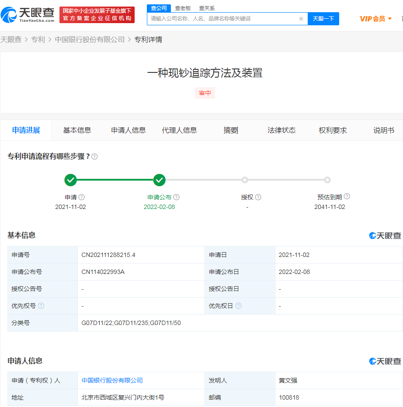Click the 天眼一下 search button

pyautogui.click(x=323, y=19)
